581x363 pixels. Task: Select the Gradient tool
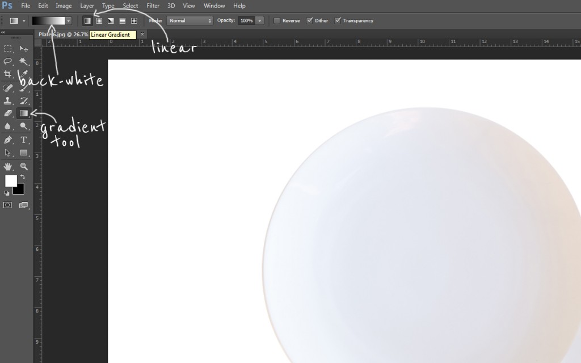coord(23,113)
